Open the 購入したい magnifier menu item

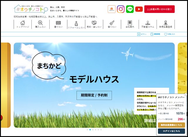click(41, 24)
